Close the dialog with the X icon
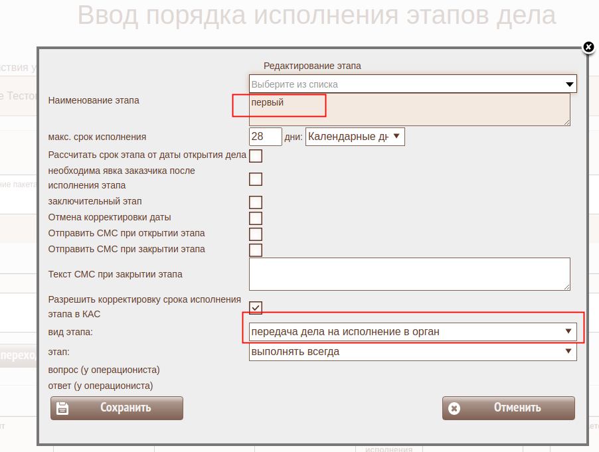 click(x=588, y=46)
